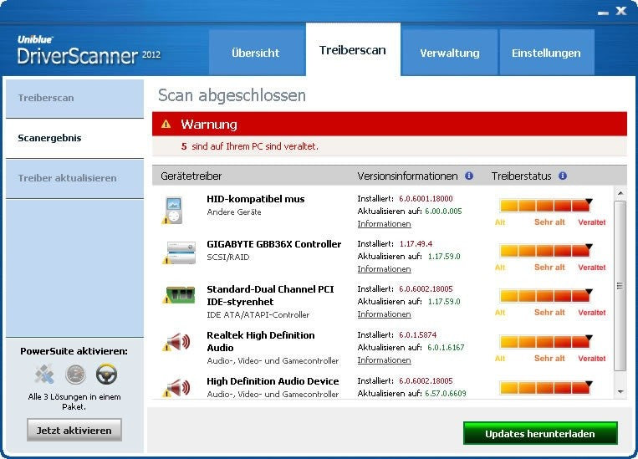Click the '5 sind auf Ihrem PC' warning message
The width and height of the screenshot is (638, 459).
[x=250, y=146]
